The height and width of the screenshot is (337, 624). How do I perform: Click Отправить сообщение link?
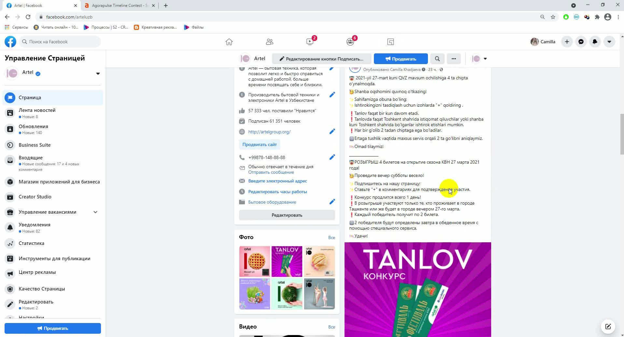coord(271,172)
